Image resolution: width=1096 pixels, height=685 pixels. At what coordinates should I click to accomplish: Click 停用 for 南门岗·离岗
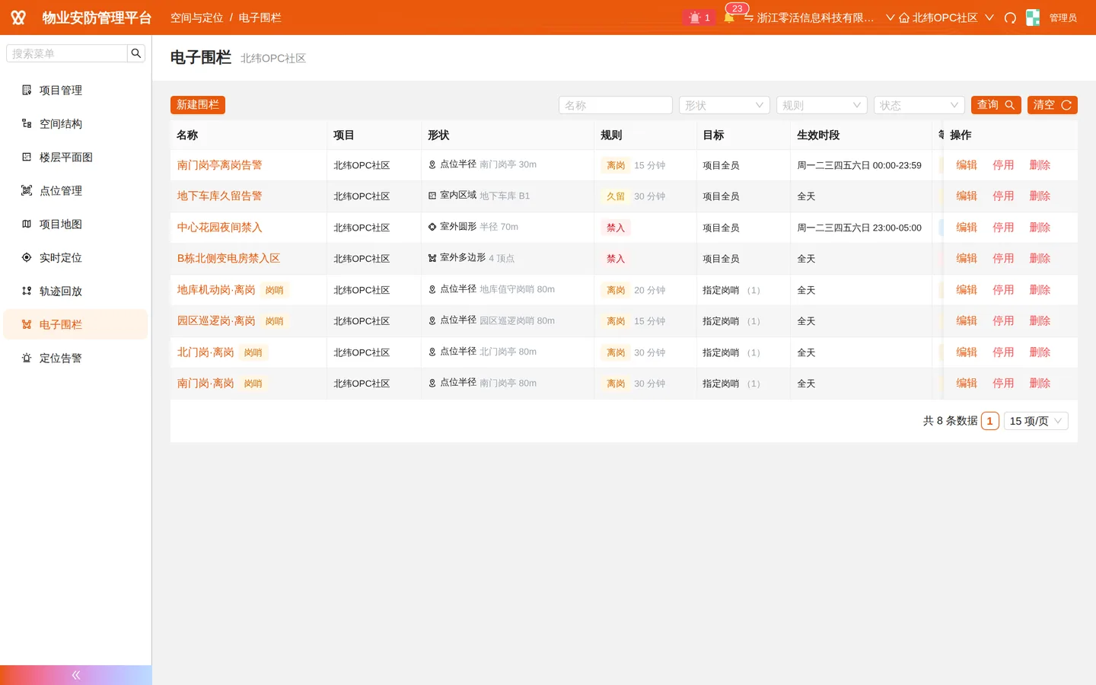coord(1003,384)
